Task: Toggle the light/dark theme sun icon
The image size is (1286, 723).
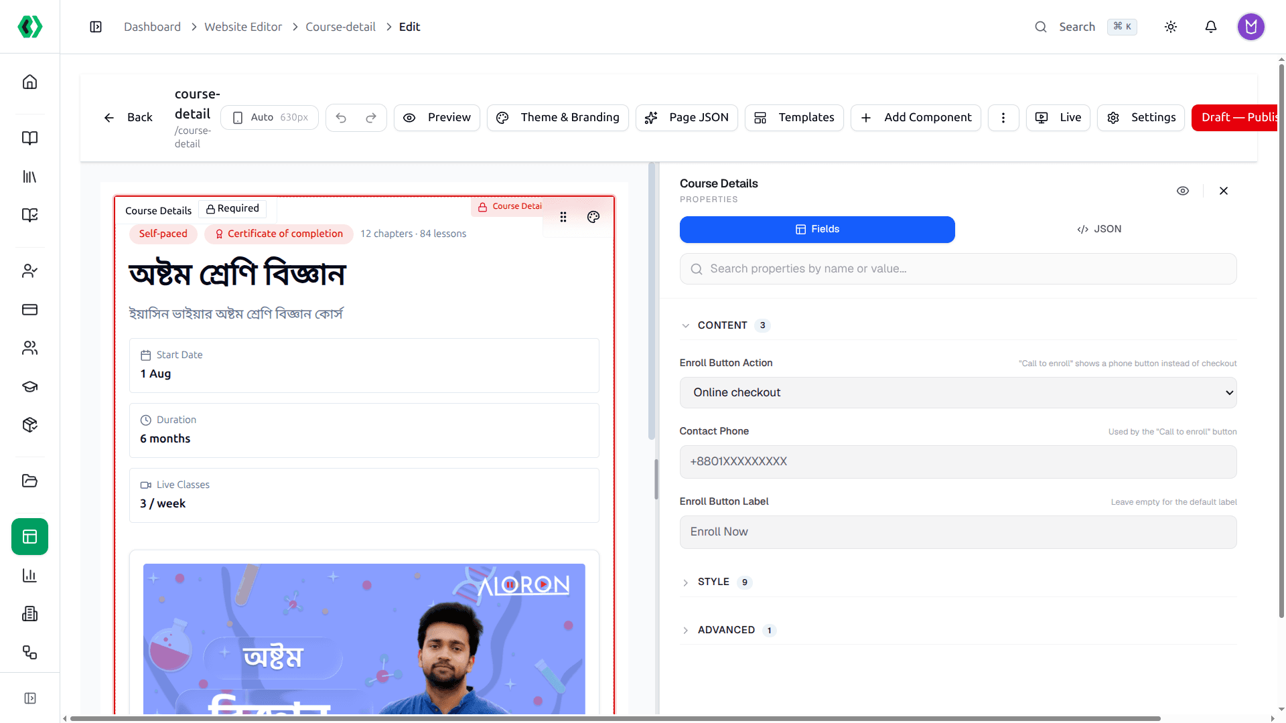Action: [1171, 27]
